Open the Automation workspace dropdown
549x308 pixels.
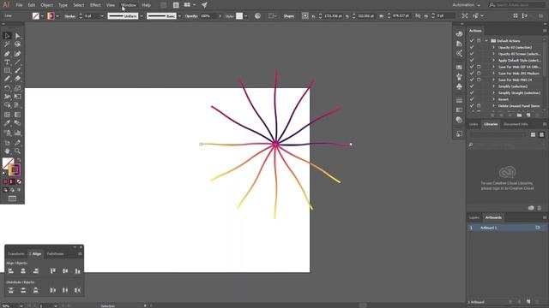coord(467,5)
